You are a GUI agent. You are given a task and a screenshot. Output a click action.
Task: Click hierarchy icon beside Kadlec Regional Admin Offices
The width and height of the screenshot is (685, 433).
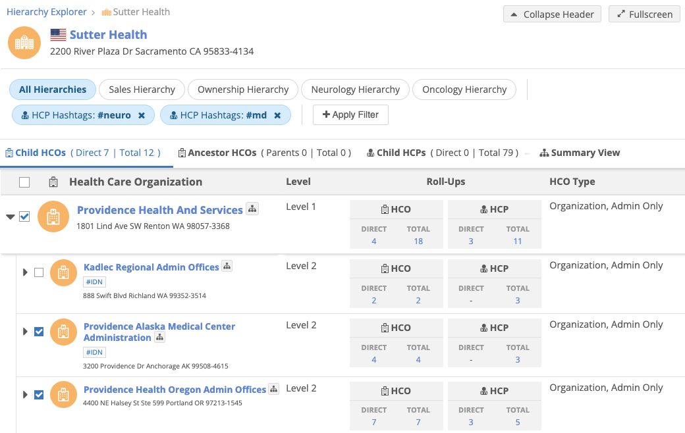coord(227,267)
